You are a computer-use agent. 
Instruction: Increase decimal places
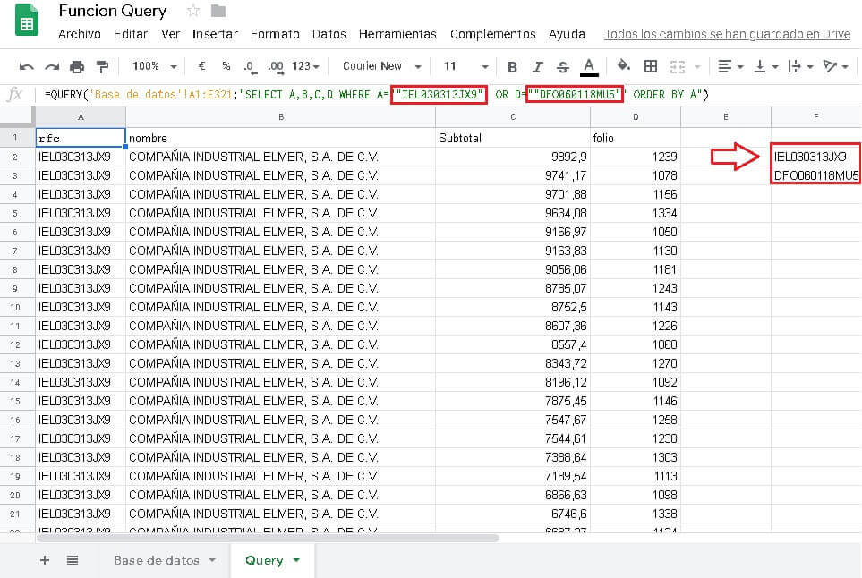tap(276, 67)
